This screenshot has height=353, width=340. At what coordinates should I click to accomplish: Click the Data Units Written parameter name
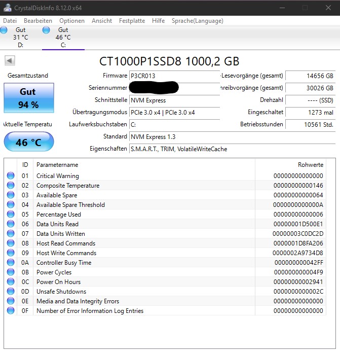pos(61,234)
